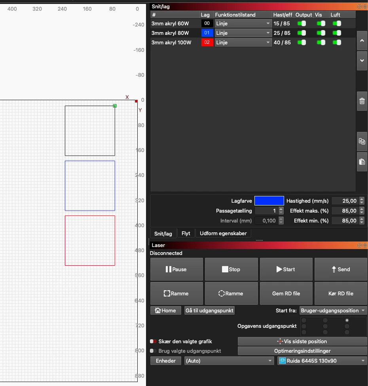
Task: Click the move layer up arrow
Action: [x=362, y=40]
